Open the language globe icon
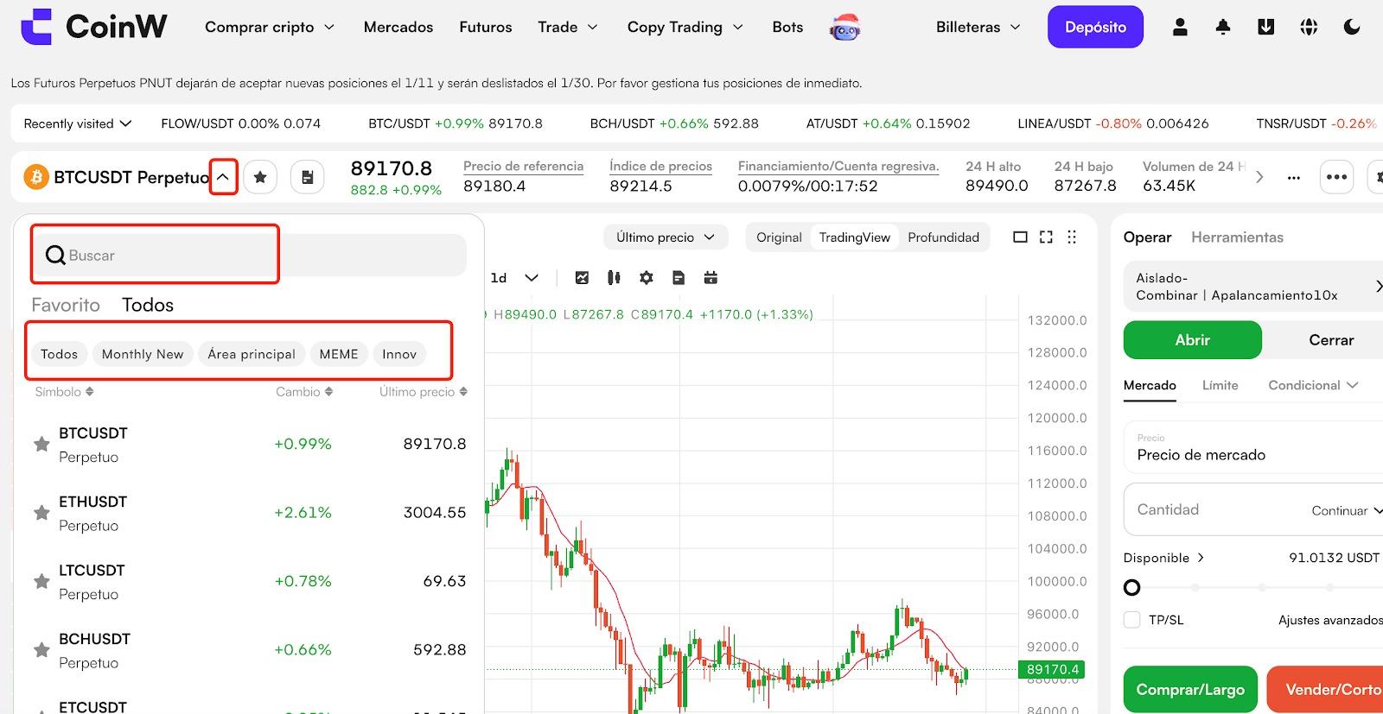The image size is (1383, 714). coord(1309,28)
